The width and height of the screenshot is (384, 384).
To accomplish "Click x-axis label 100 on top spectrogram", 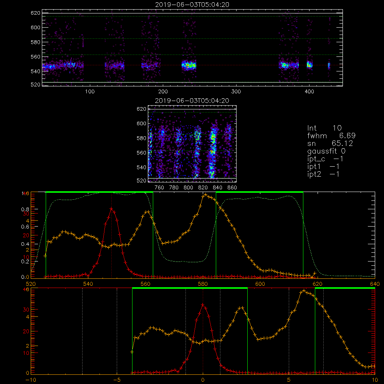I will tap(90, 92).
